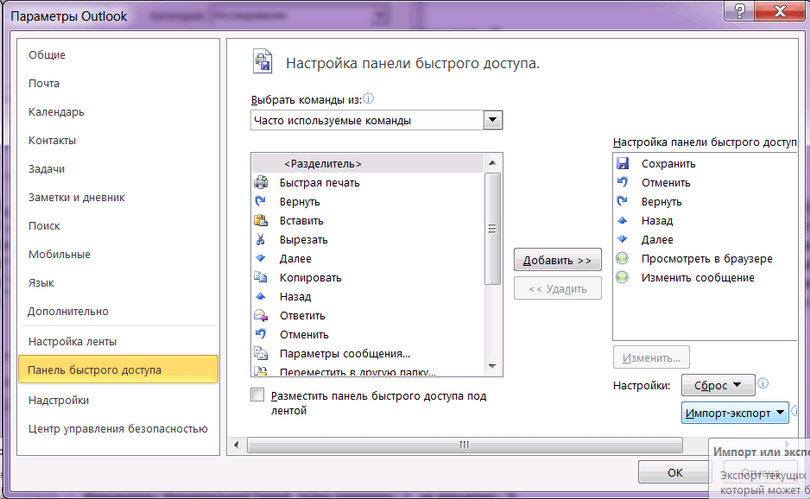Click the Redo icon beside Вернуть in the right list
The width and height of the screenshot is (810, 499).
pyautogui.click(x=623, y=201)
